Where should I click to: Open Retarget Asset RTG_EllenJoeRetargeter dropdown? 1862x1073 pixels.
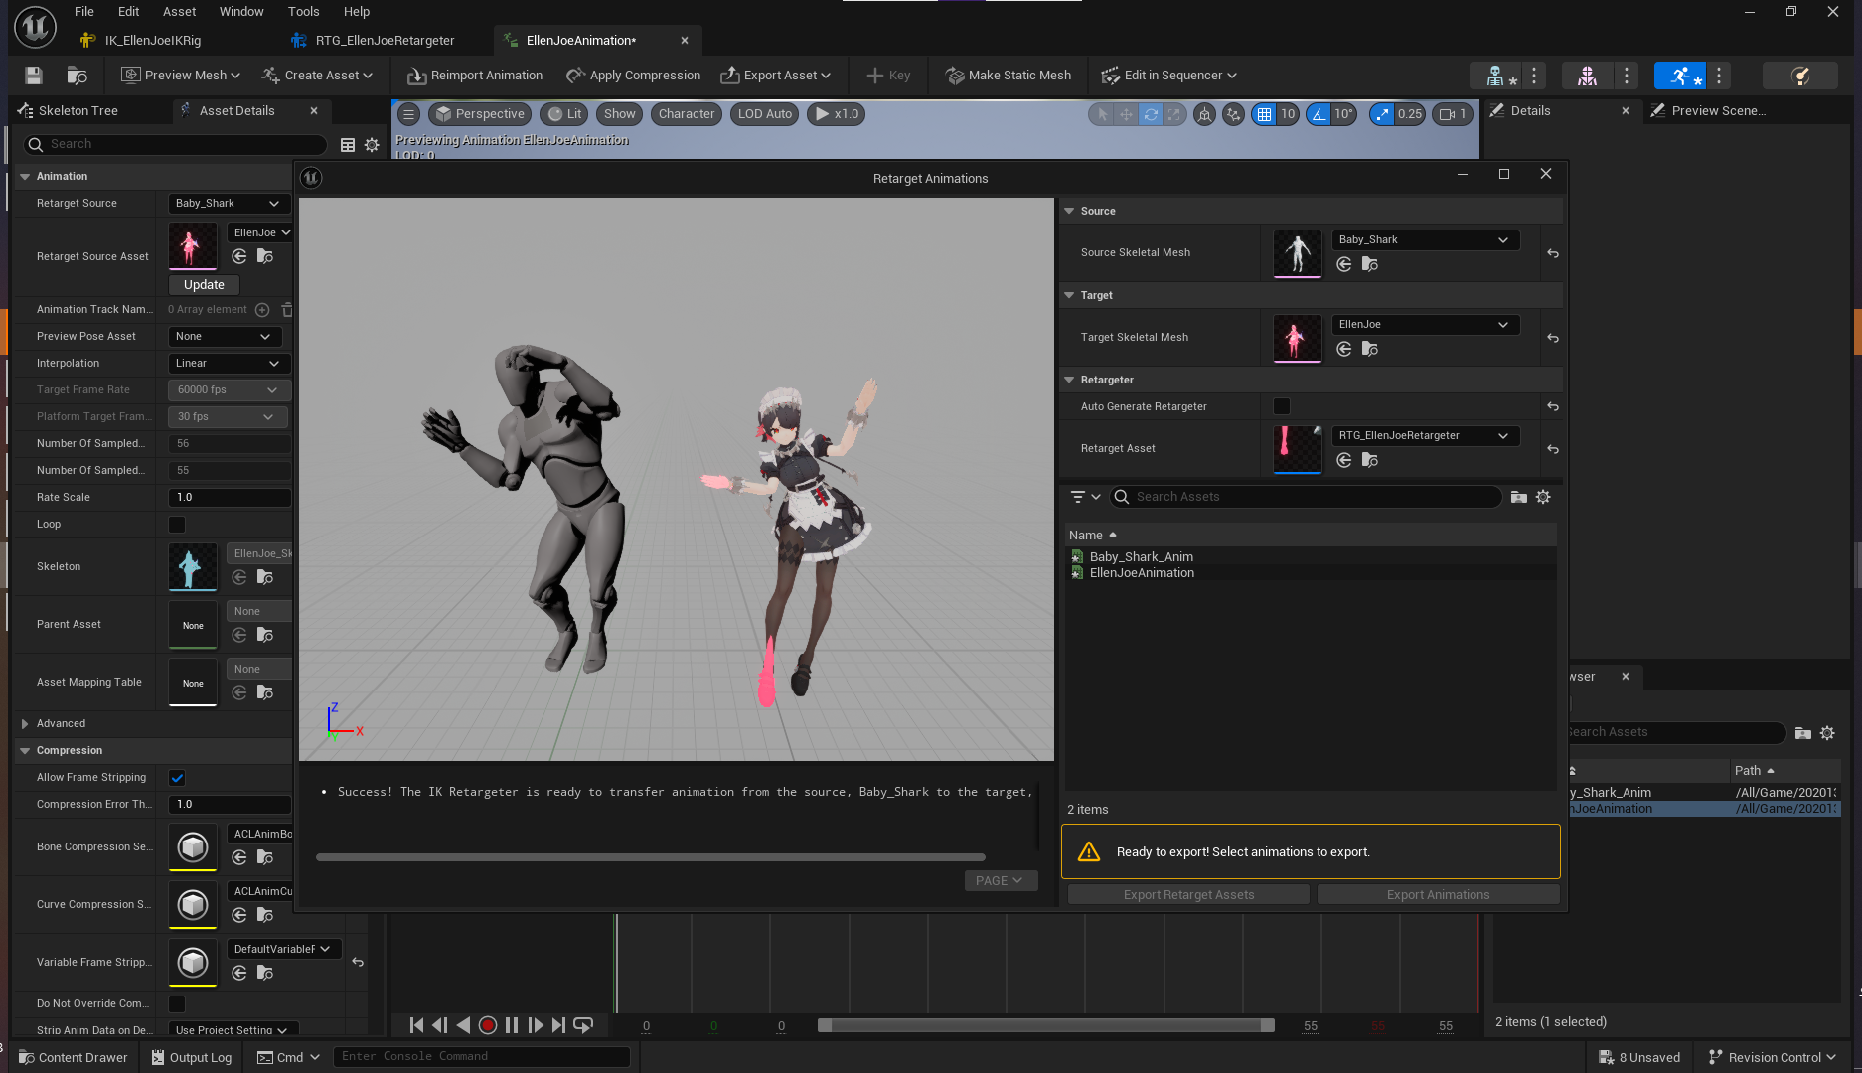(x=1425, y=436)
